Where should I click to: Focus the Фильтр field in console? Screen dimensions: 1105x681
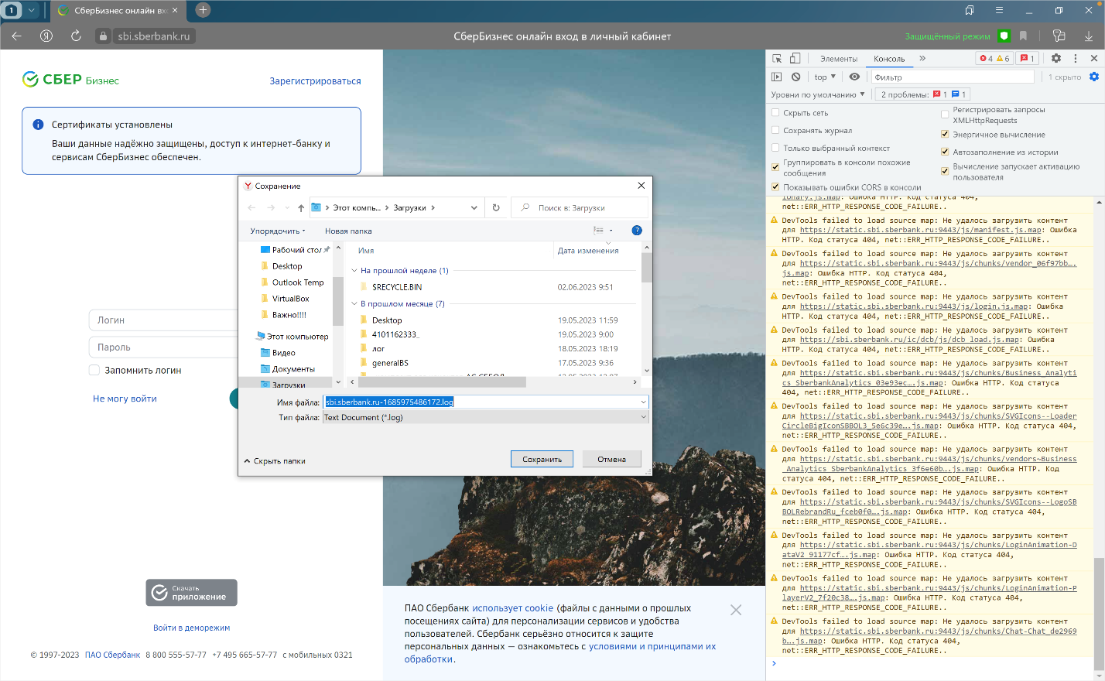tap(953, 77)
